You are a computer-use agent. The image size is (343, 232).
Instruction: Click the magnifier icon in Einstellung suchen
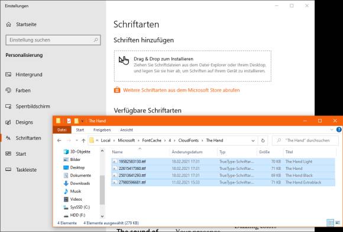tap(96, 40)
